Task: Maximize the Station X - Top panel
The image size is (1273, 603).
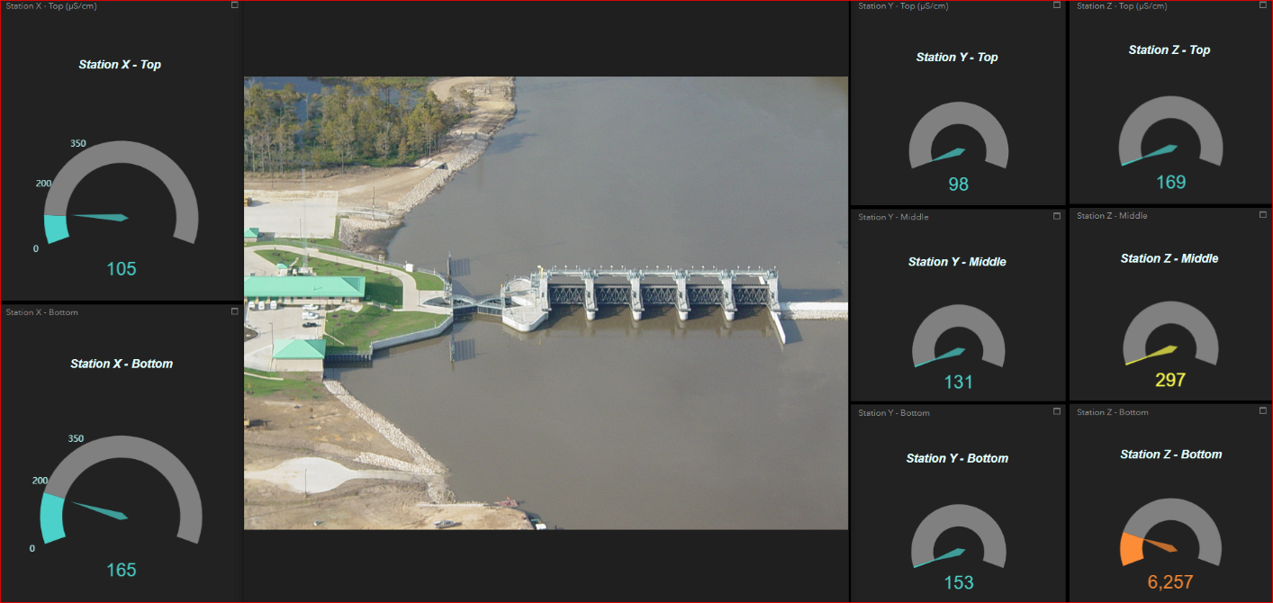Action: [235, 5]
